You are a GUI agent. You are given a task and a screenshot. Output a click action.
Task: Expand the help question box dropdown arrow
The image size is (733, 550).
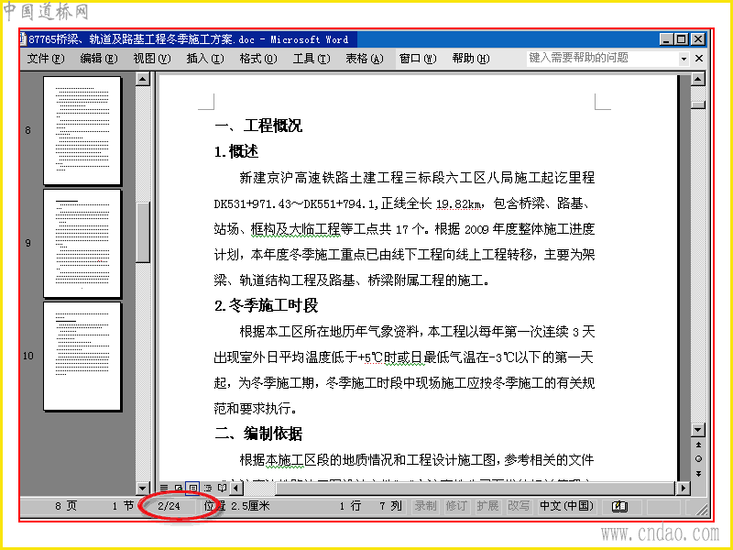pyautogui.click(x=684, y=59)
